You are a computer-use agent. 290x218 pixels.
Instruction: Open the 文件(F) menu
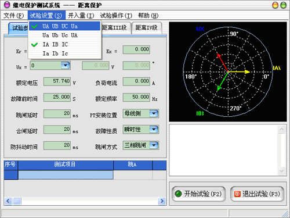click(13, 16)
